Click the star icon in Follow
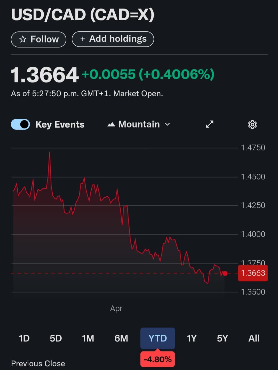 [23, 39]
